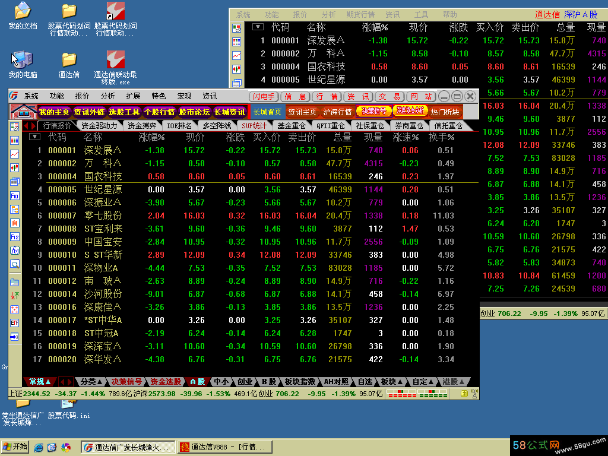Click the red dotted pattern sidebar icon
This screenshot has width=608, height=456.
tap(15, 309)
